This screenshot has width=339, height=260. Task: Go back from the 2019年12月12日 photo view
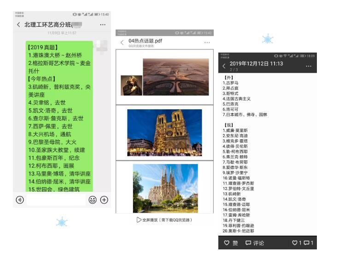pos(224,66)
